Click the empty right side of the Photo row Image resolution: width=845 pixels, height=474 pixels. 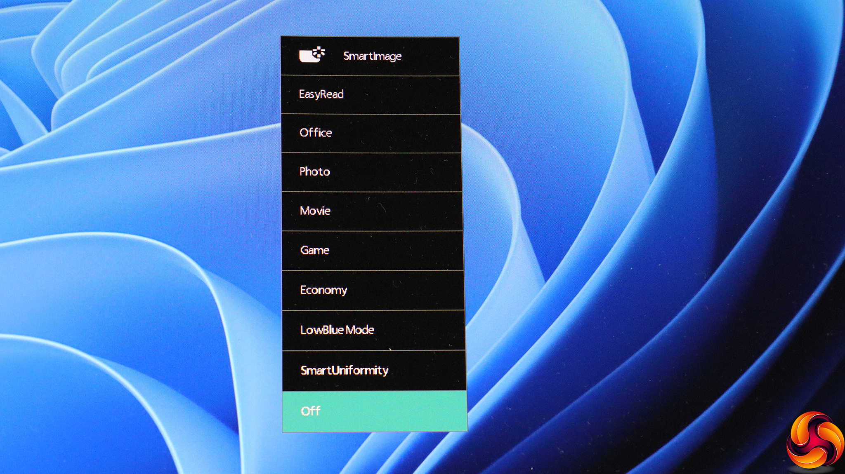pos(413,172)
